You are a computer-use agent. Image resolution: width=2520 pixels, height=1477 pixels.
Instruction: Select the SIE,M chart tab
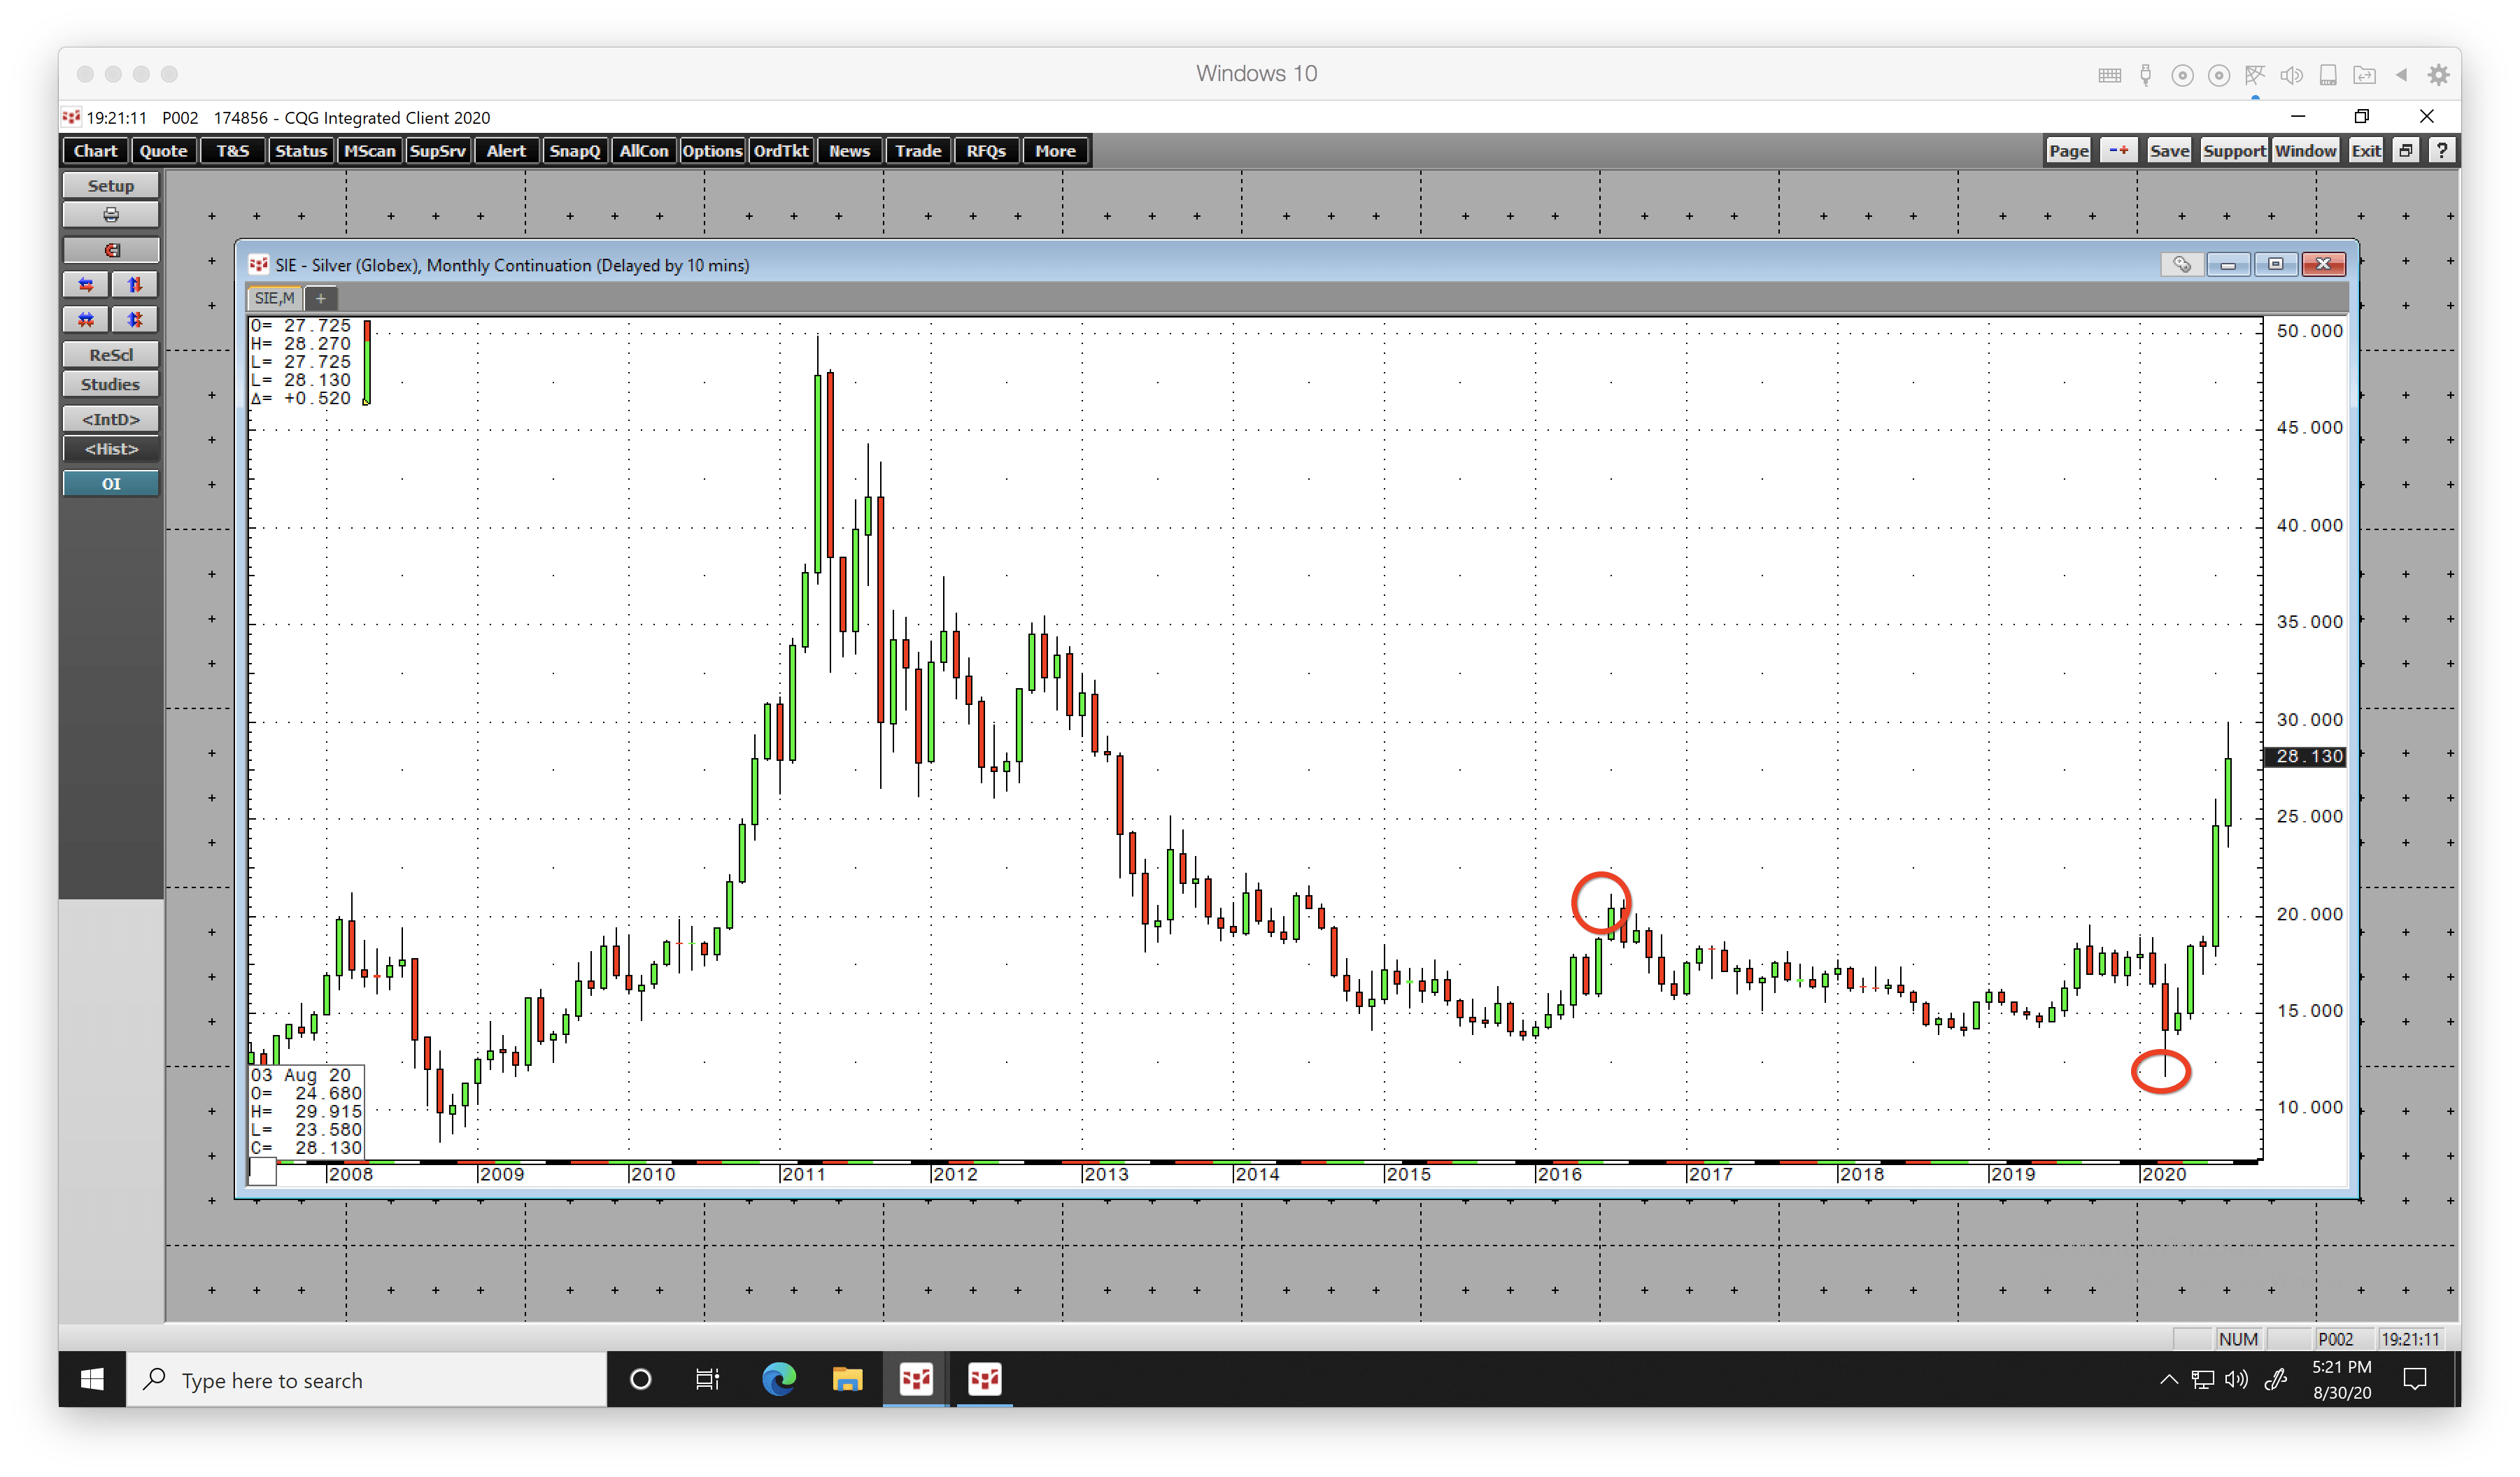[274, 298]
